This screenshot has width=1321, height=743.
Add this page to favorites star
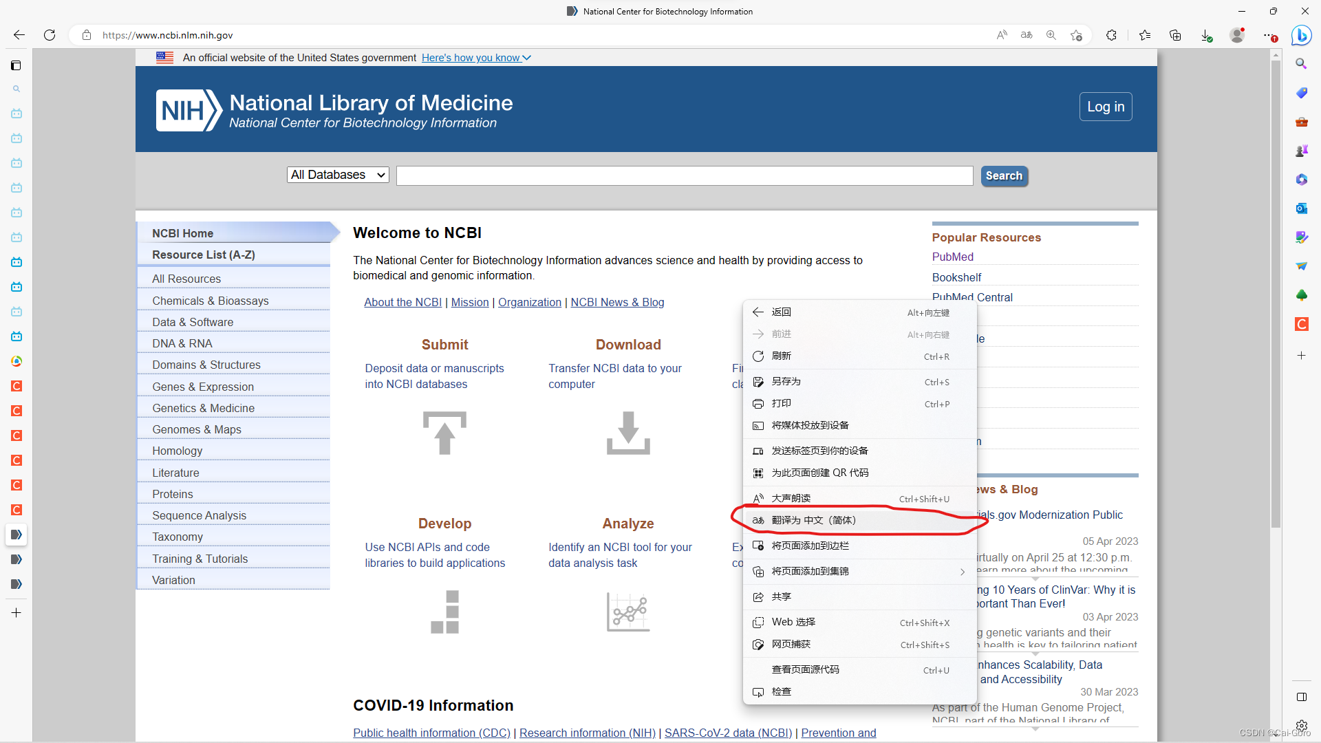(x=1076, y=35)
